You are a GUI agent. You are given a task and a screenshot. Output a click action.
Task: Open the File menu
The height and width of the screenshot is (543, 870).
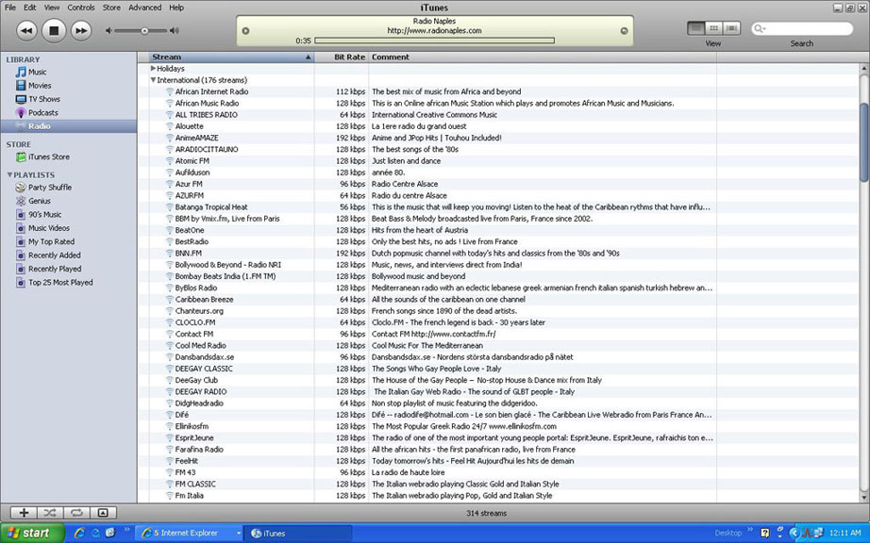pos(10,8)
